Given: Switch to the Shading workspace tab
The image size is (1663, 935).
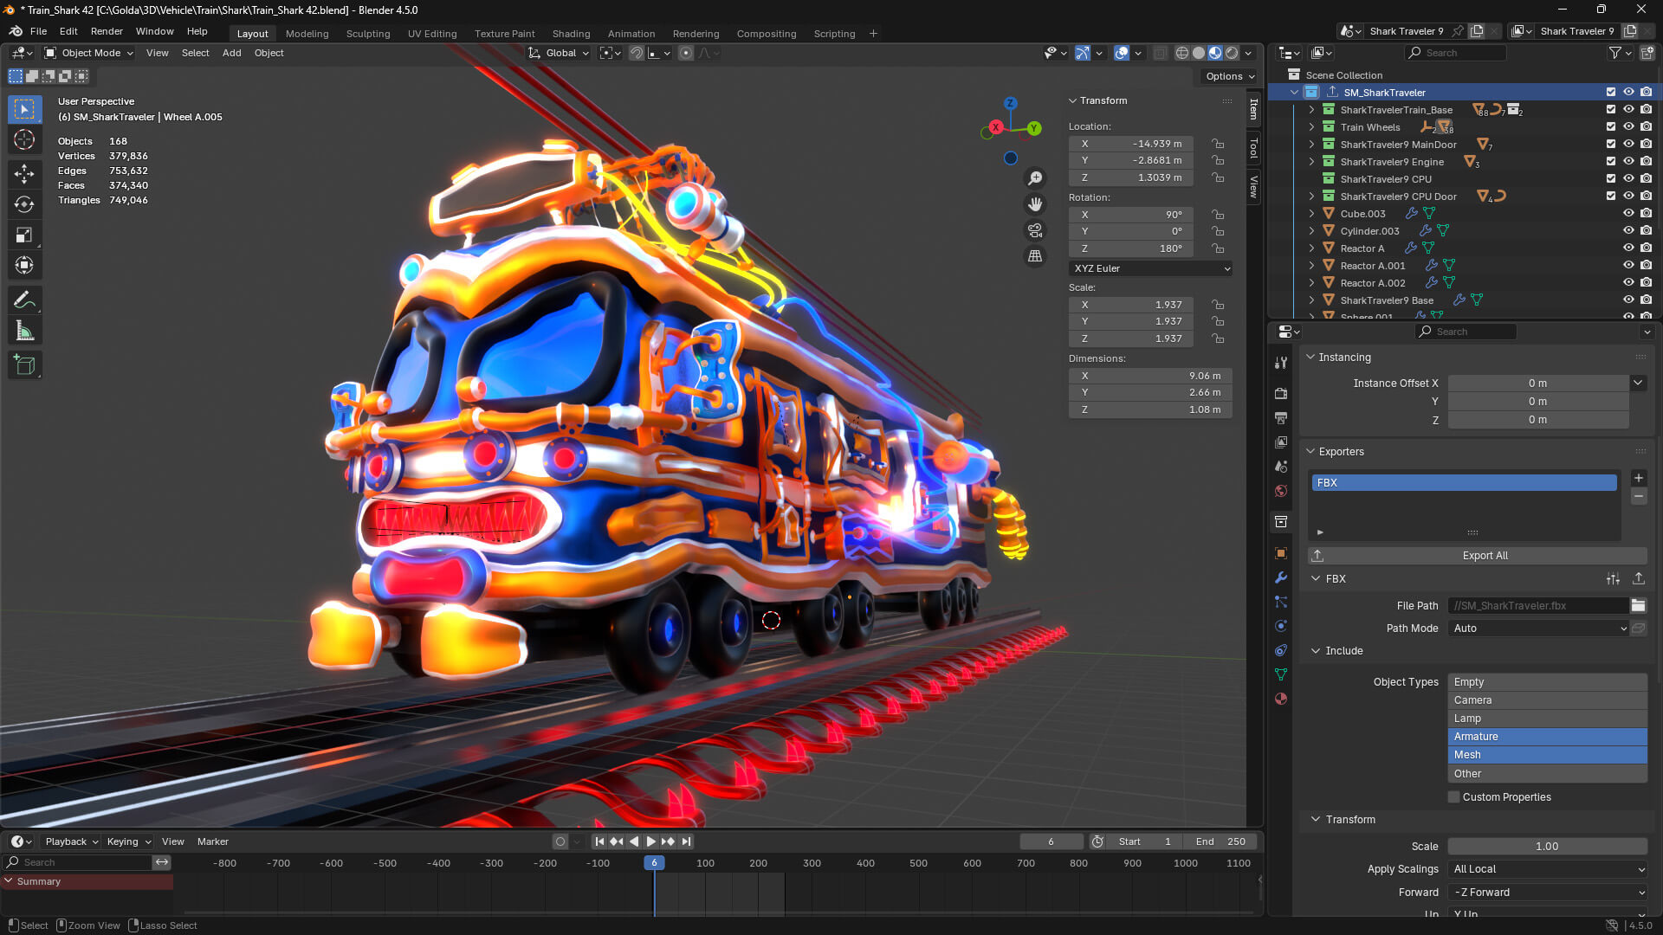Looking at the screenshot, I should [571, 34].
